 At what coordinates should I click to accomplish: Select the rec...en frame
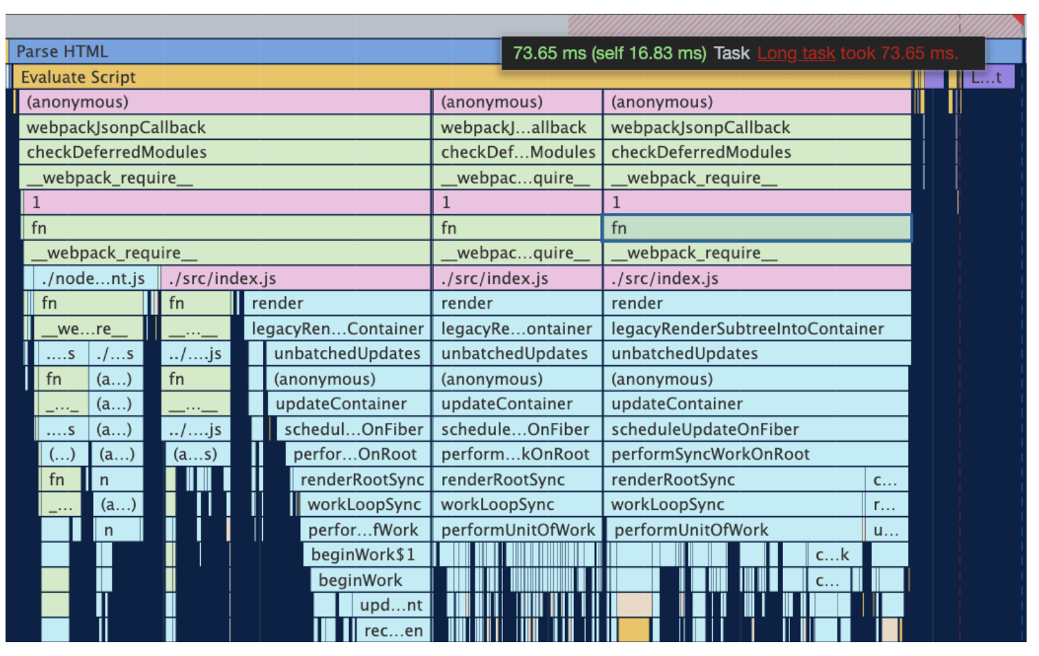[x=393, y=631]
